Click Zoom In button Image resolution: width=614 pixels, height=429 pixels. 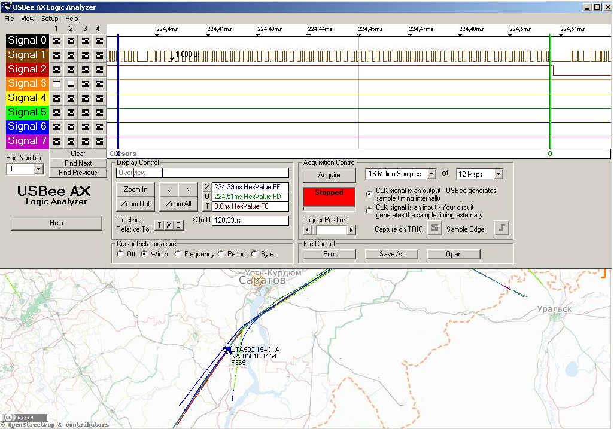click(135, 189)
